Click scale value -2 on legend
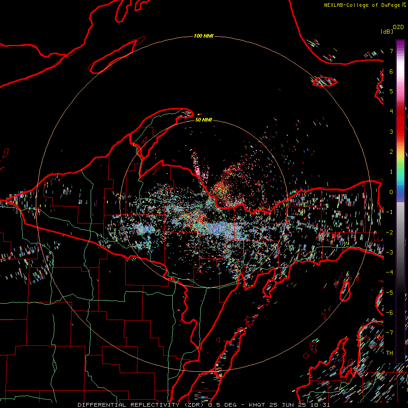408x408 pixels. tap(389, 233)
